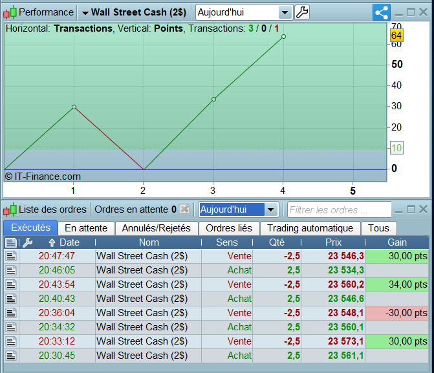Select the Trading automatique tab
This screenshot has width=434, height=373.
click(x=310, y=228)
